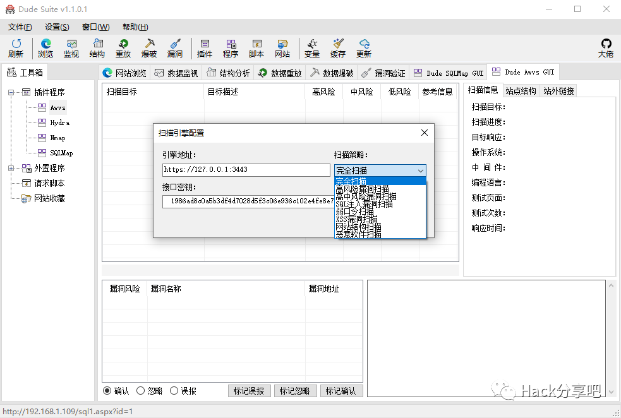621x418 pixels.
Task: Collapse the 插件程序 tree node
Action: click(11, 92)
